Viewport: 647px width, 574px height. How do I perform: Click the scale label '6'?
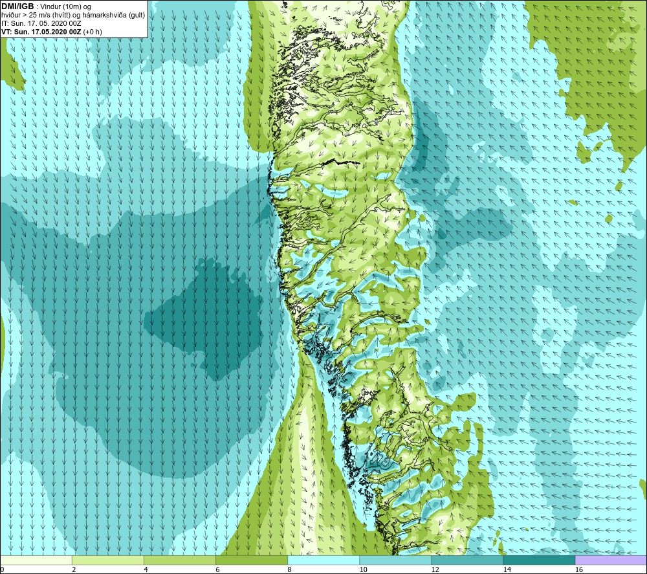217,569
